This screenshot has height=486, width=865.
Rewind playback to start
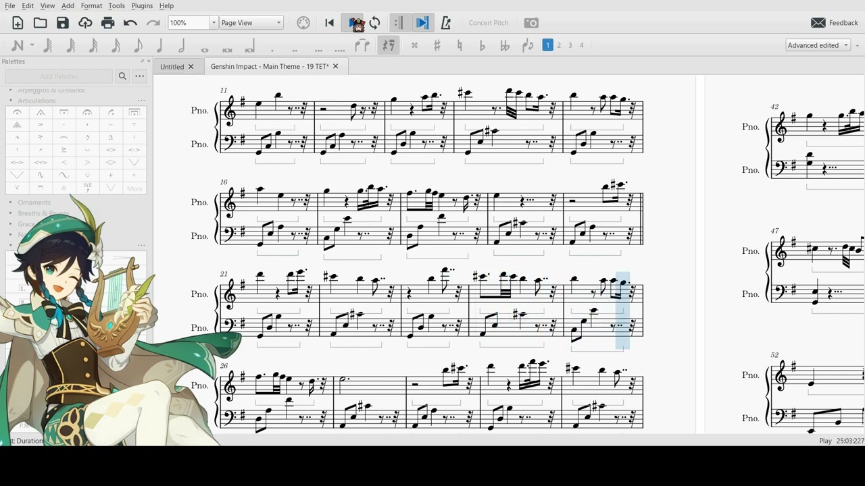(x=329, y=23)
